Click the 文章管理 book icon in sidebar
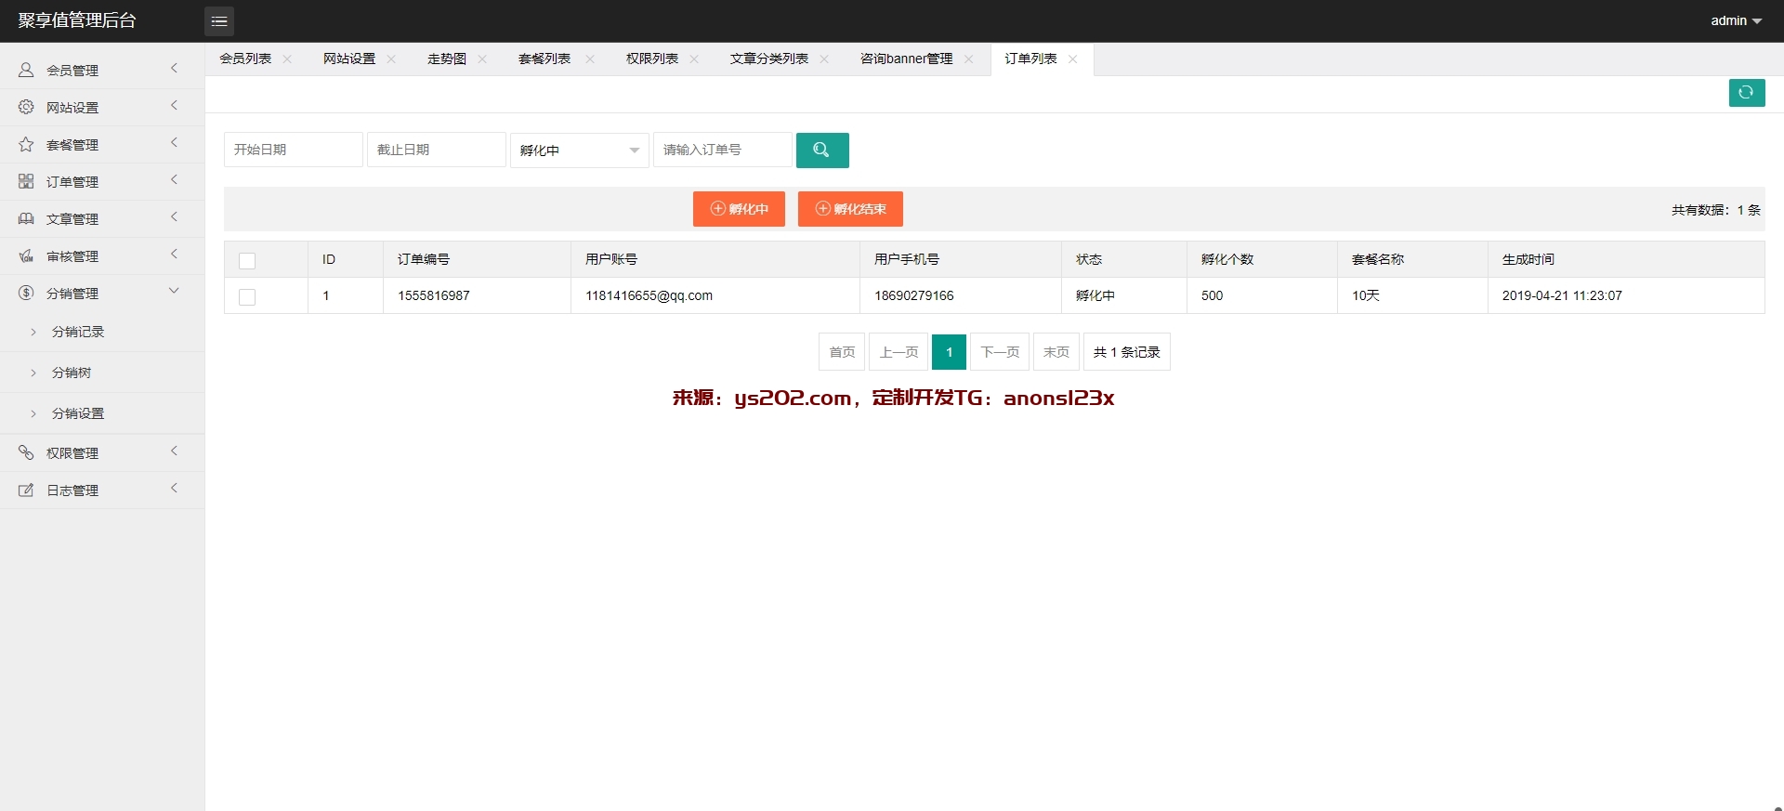This screenshot has width=1784, height=811. [x=26, y=219]
